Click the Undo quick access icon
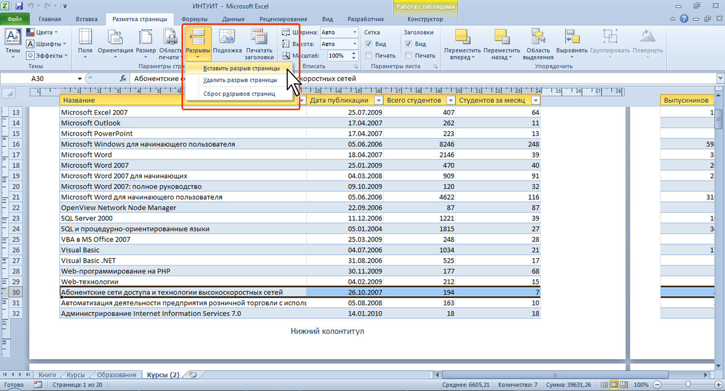 coord(31,6)
